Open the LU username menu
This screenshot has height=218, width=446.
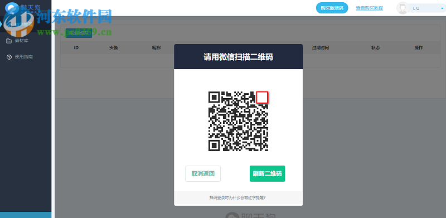click(x=416, y=8)
